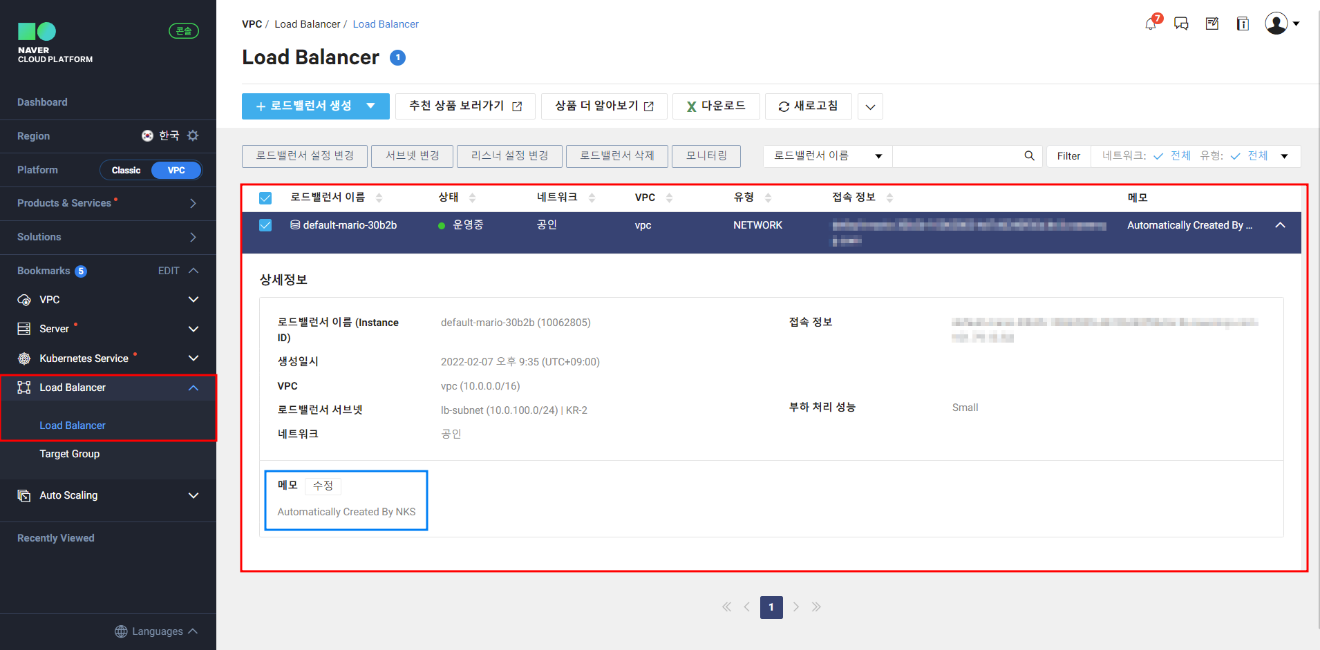
Task: Switch platform to Classic
Action: (x=126, y=170)
